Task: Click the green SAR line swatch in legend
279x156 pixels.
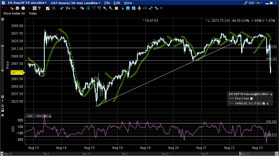Action: pyautogui.click(x=232, y=103)
